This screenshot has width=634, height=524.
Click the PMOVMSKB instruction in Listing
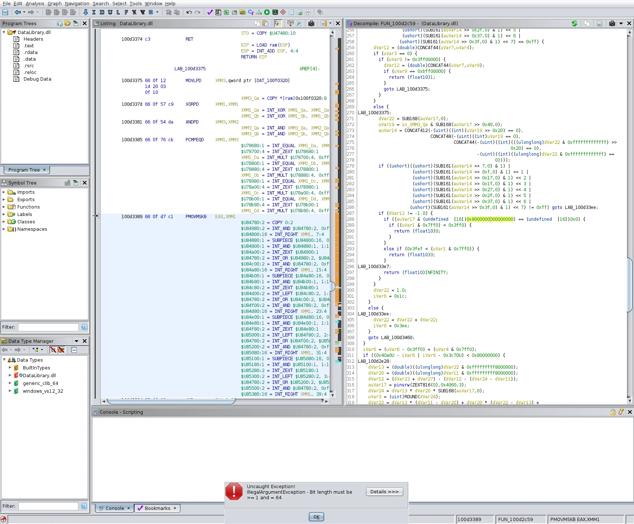click(x=196, y=217)
